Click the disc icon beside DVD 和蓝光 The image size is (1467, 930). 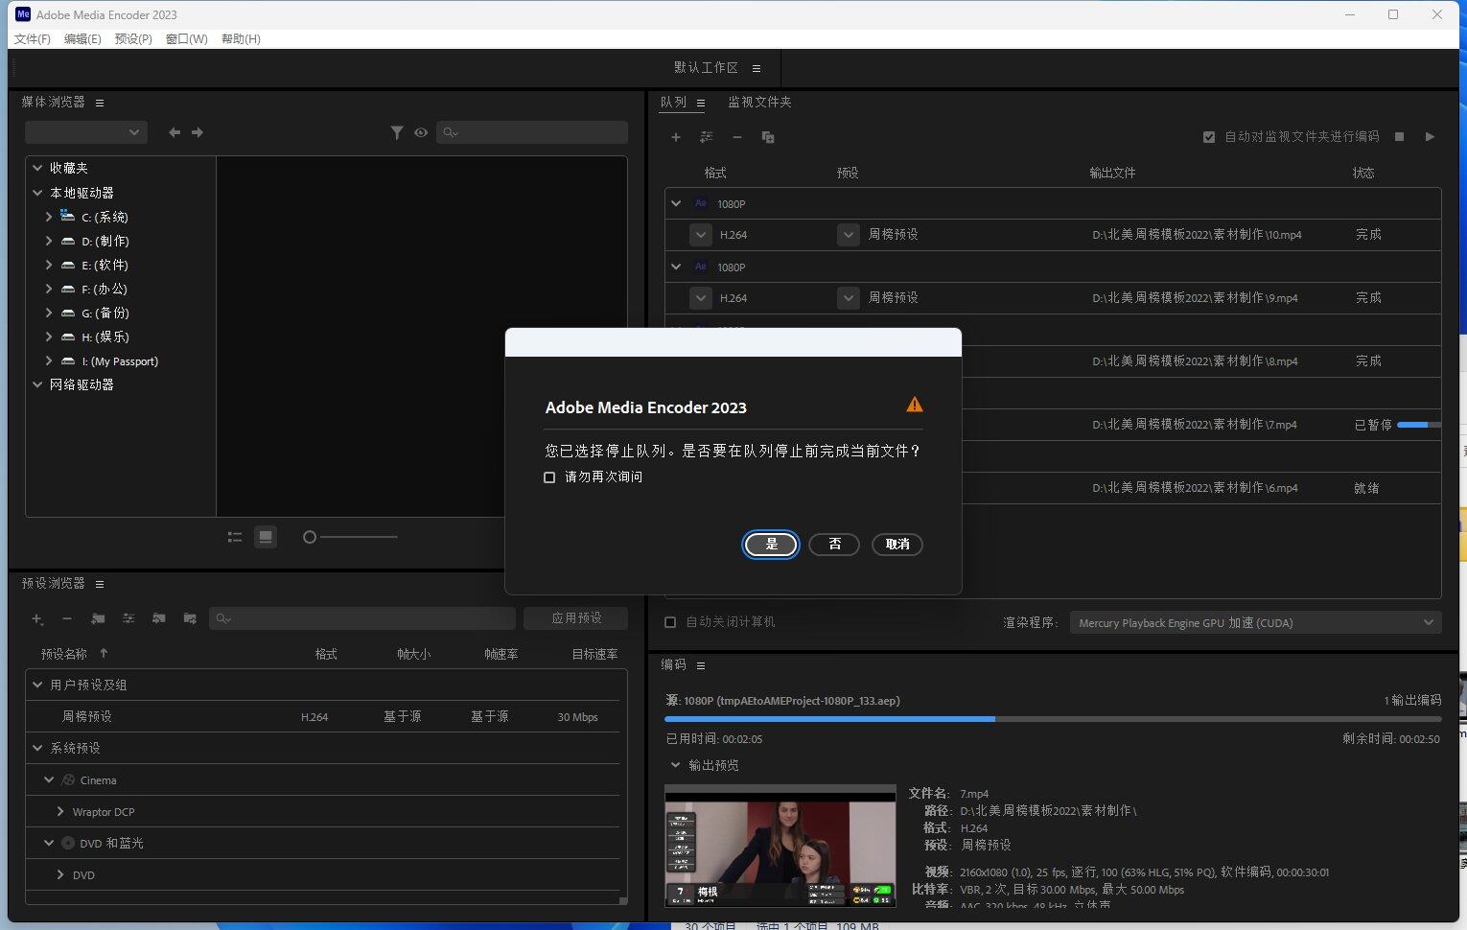click(68, 843)
